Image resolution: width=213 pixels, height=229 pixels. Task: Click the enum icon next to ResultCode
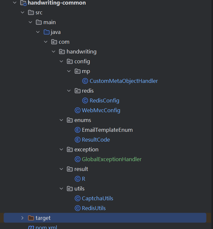coord(78,140)
